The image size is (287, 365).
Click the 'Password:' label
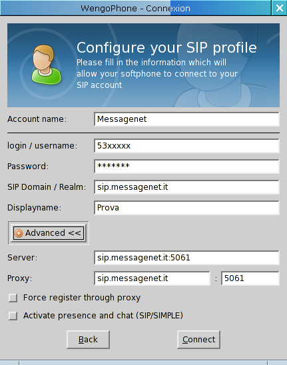pos(28,167)
